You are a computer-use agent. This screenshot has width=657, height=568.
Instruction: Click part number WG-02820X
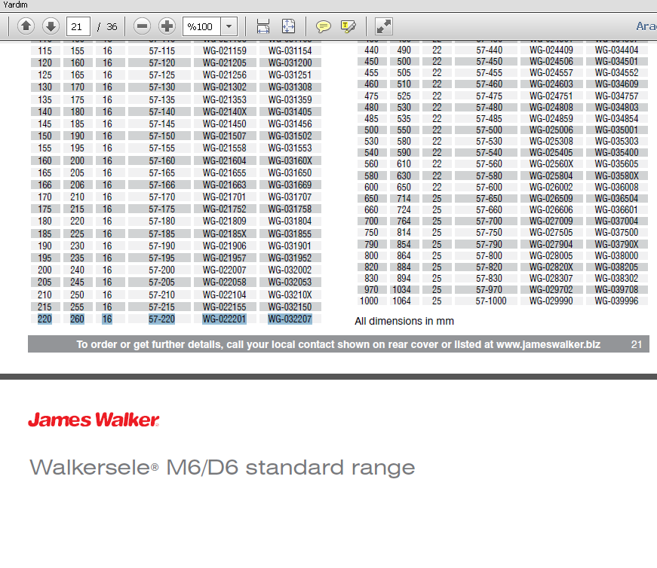click(x=551, y=267)
